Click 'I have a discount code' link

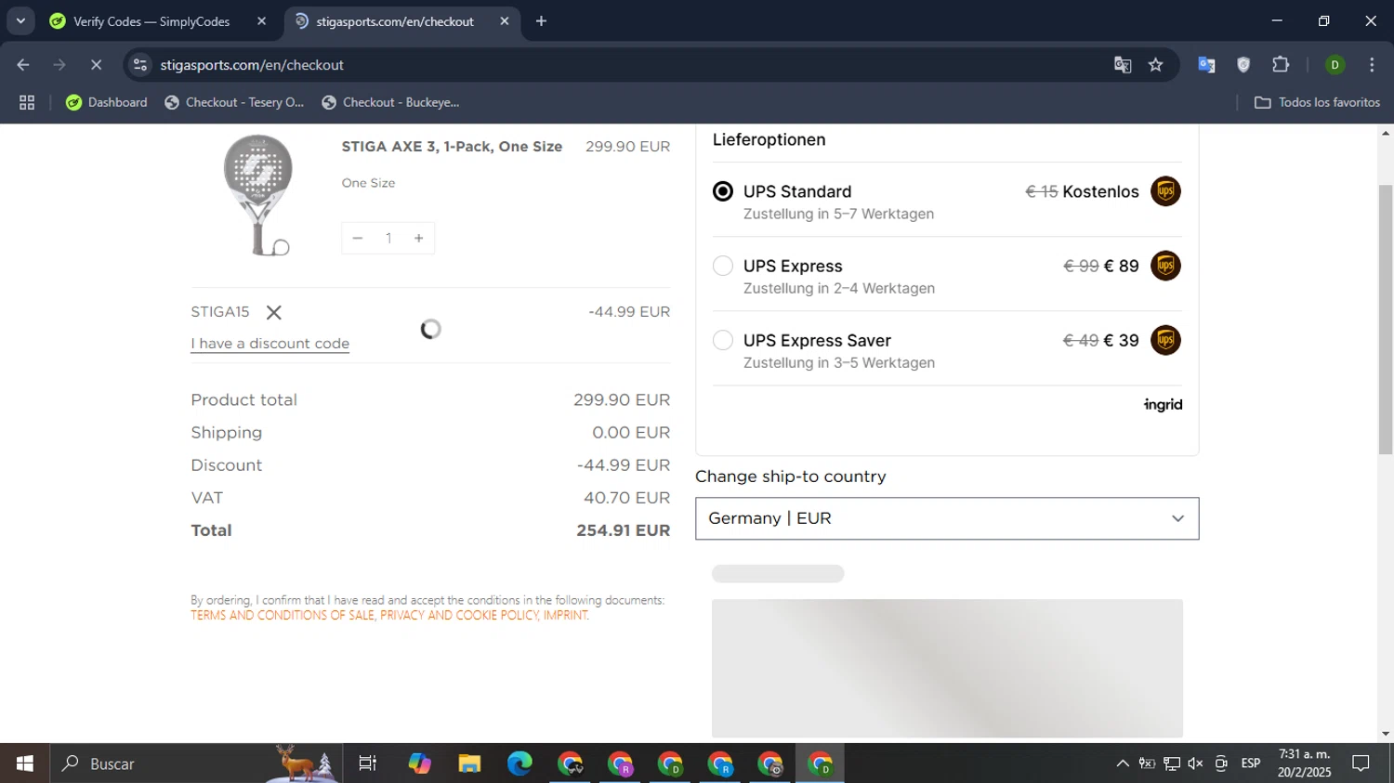270,344
